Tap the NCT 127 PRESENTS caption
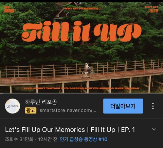Screen dimensions: 163x148 coord(83,8)
